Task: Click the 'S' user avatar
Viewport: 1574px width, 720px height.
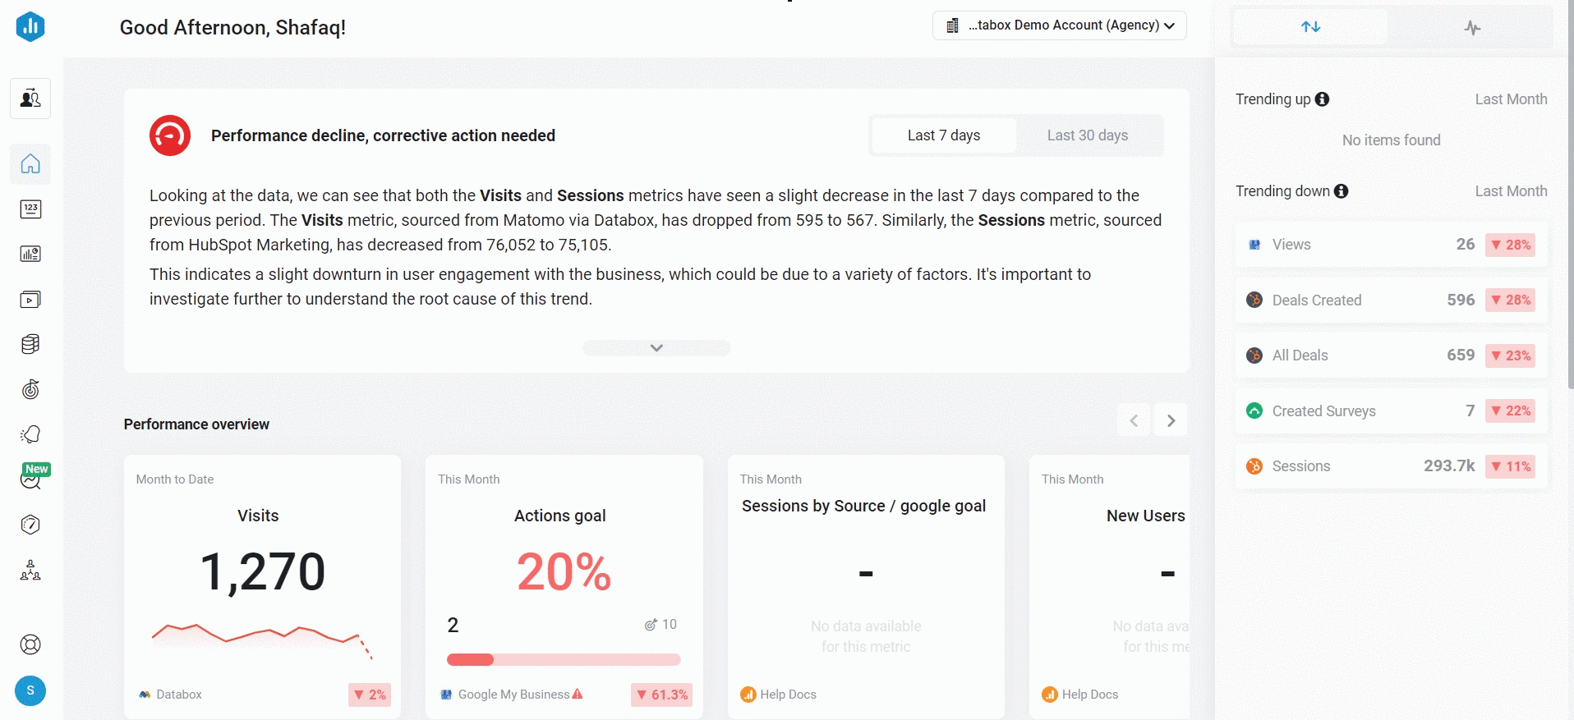Action: point(30,690)
